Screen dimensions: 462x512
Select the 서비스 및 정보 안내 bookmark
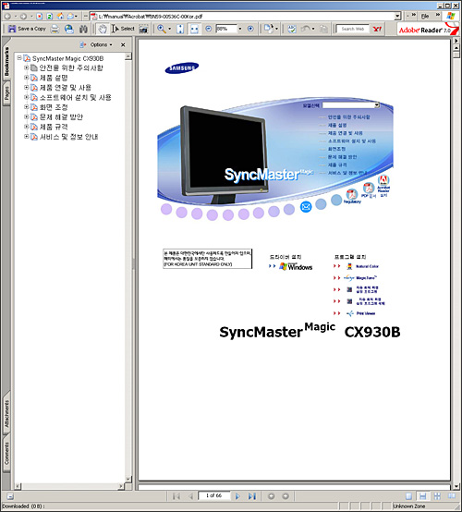[68, 137]
